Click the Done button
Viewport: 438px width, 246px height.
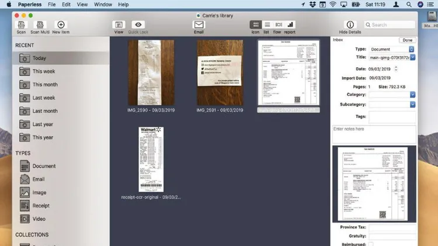407,40
